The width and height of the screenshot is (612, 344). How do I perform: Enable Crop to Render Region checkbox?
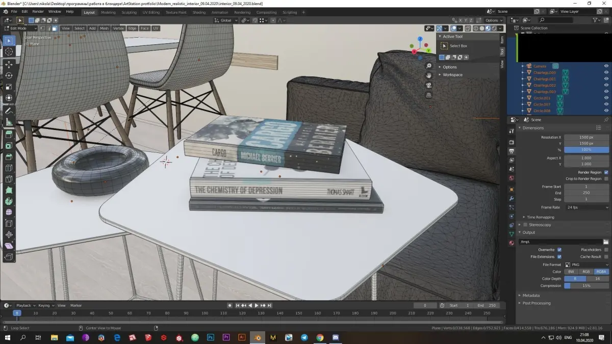click(x=606, y=179)
